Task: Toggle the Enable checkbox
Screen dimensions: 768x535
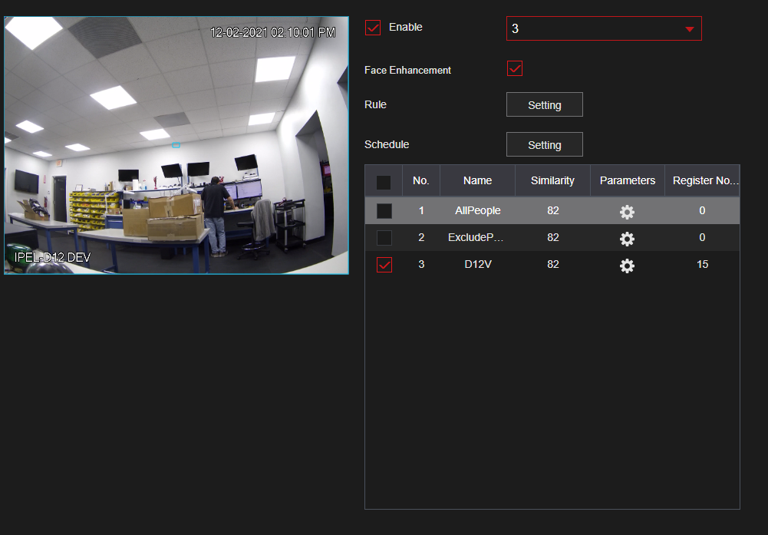Action: 372,27
